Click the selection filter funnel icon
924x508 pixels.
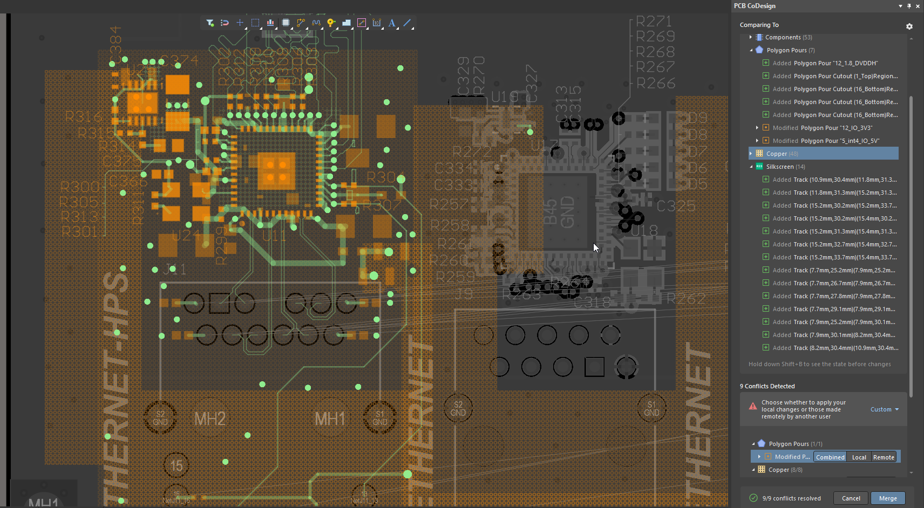tap(210, 23)
